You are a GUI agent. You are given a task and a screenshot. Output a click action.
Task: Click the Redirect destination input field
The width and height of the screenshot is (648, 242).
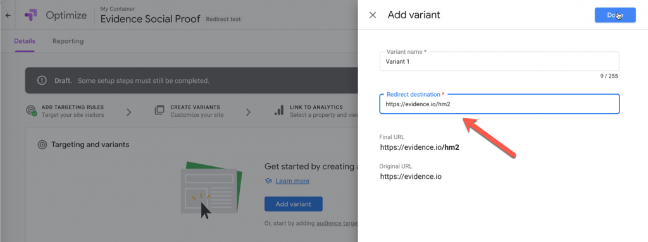[x=499, y=104]
